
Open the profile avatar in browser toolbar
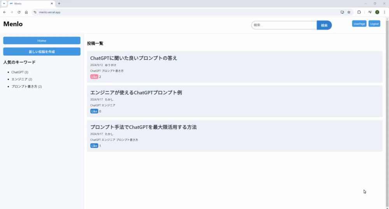click(x=377, y=12)
